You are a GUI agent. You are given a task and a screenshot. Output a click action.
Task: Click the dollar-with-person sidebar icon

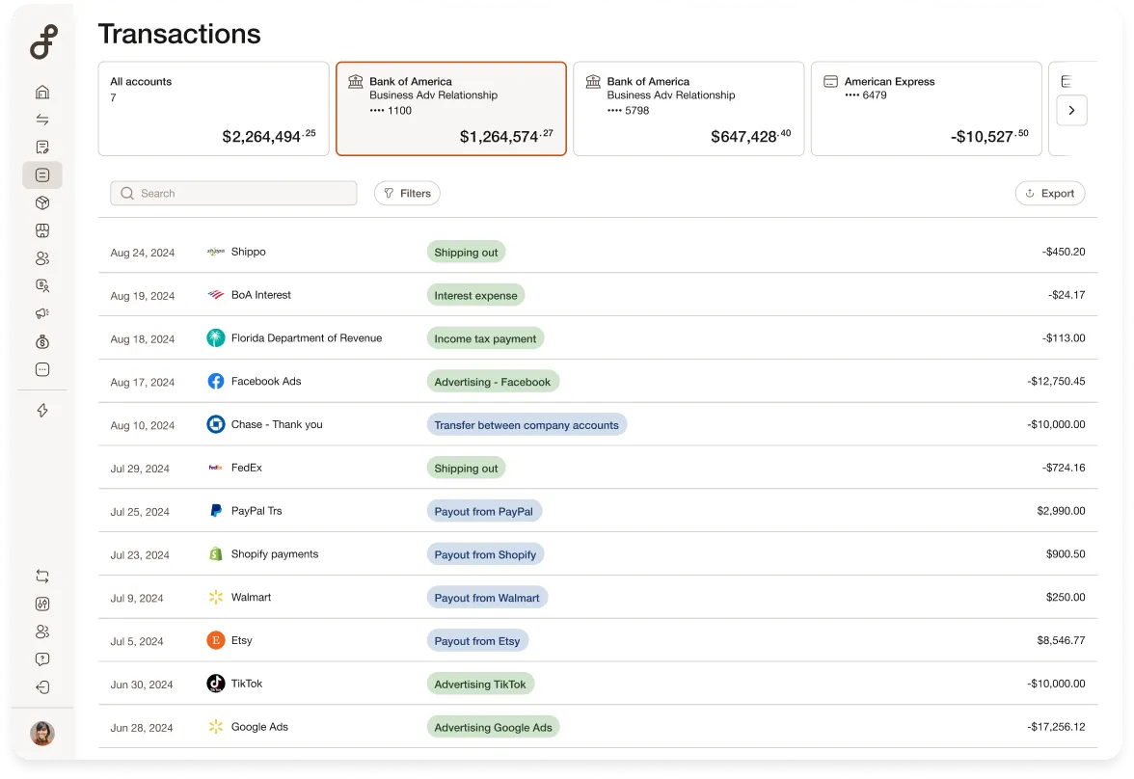pos(42,285)
